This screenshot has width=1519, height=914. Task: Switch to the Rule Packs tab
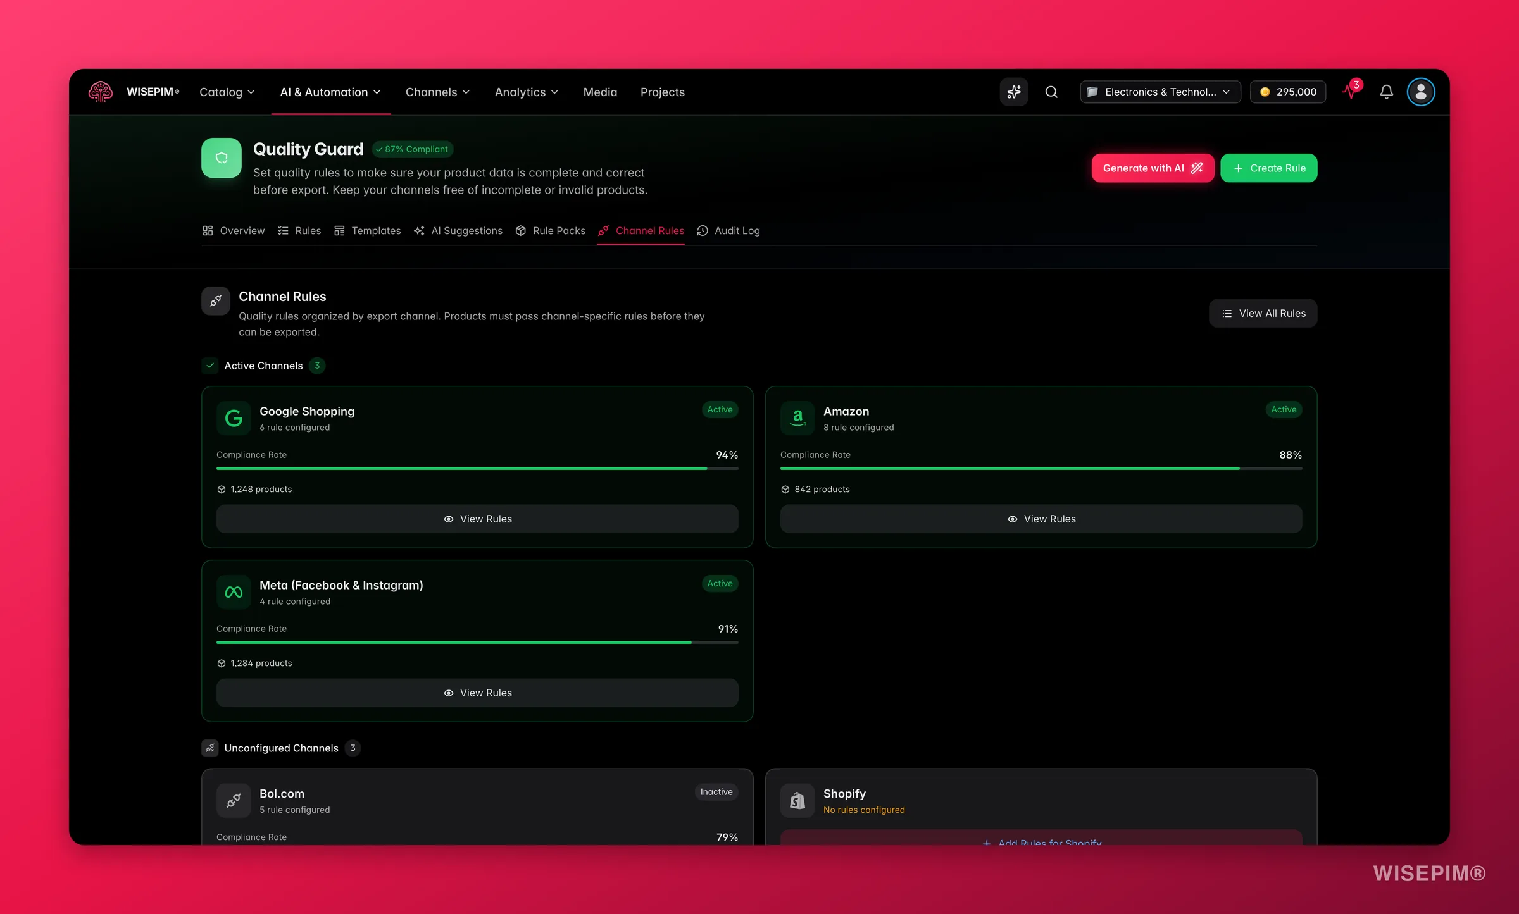click(550, 231)
